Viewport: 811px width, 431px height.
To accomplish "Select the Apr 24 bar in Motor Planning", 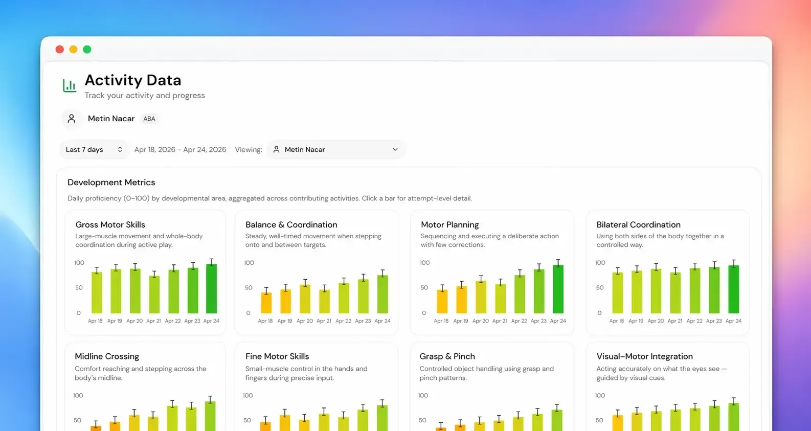I will [x=558, y=289].
